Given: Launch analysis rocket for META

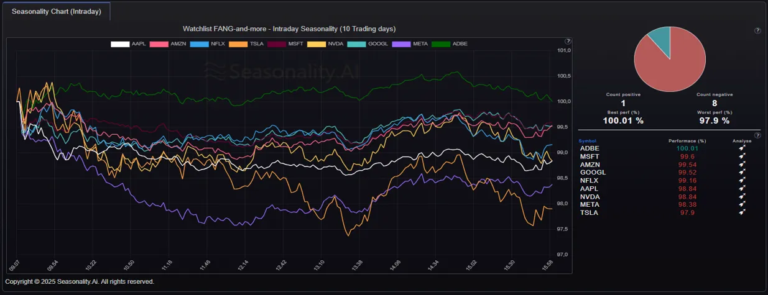Looking at the screenshot, I should 742,204.
